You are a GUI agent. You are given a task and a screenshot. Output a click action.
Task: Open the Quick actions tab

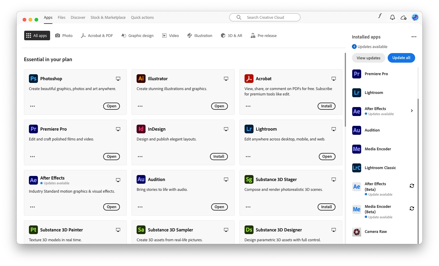click(142, 17)
